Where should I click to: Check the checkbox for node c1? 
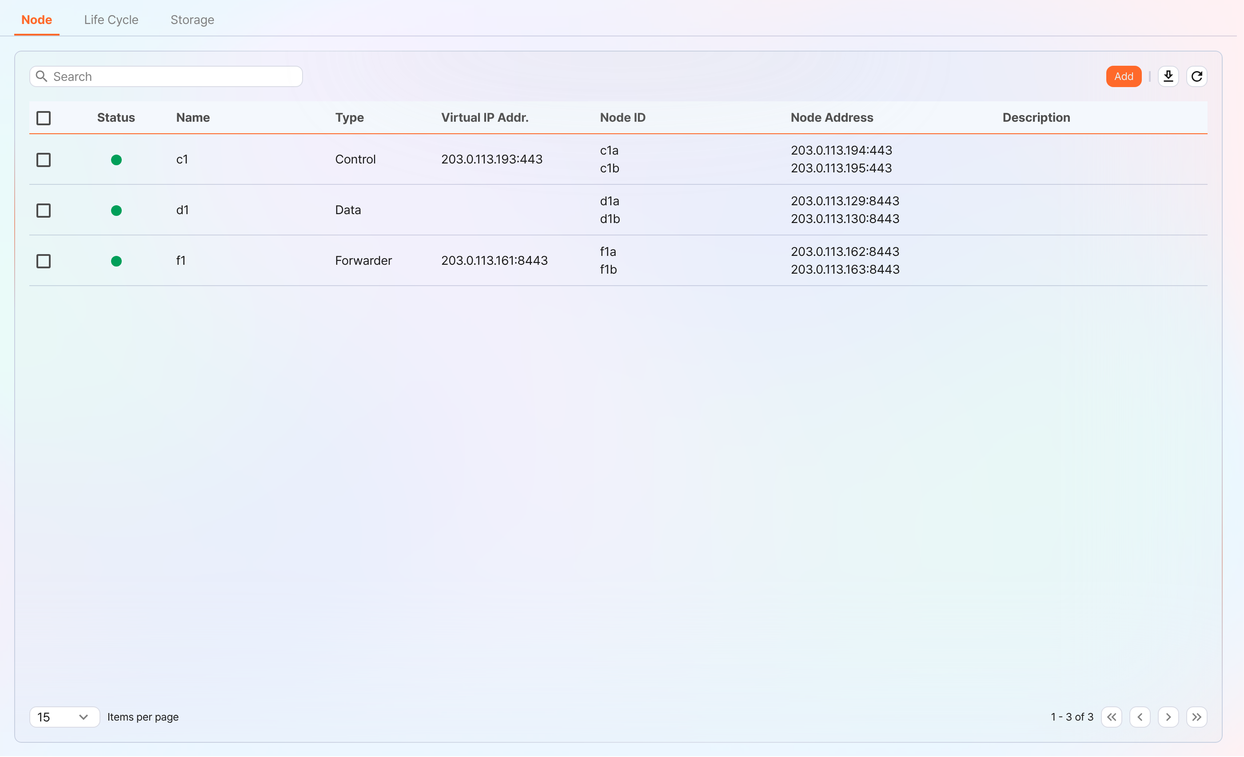[x=44, y=160]
